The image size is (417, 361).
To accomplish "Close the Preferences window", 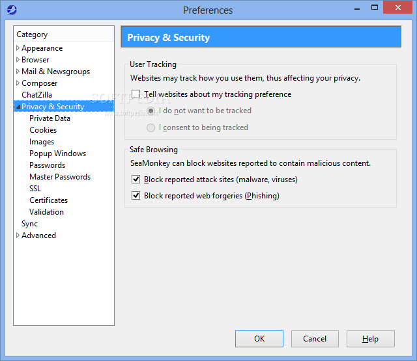I will [398, 7].
